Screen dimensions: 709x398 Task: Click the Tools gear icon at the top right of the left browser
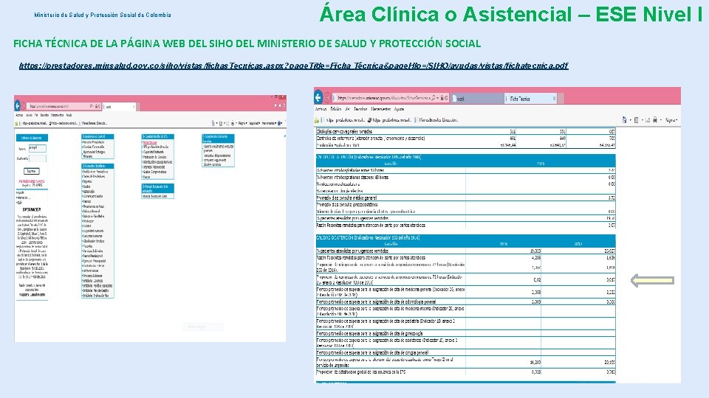pyautogui.click(x=284, y=105)
